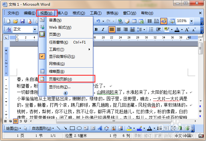Save the document with floppy icon
Viewport: 206px width, 141px height.
pos(22,21)
